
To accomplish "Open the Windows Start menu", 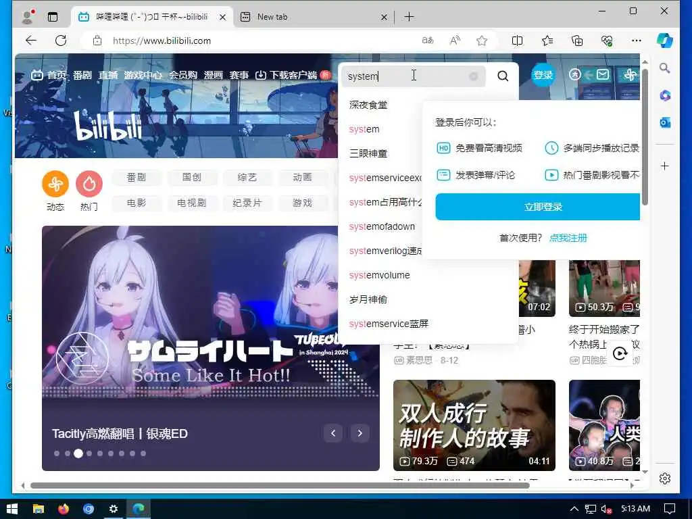I will pyautogui.click(x=12, y=509).
